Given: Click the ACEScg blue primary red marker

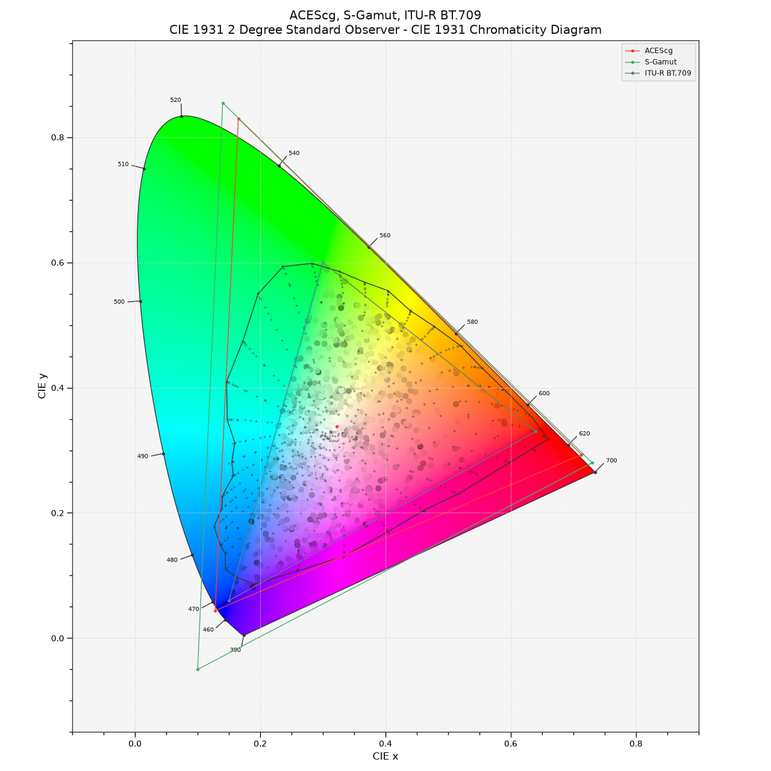Looking at the screenshot, I should [215, 611].
